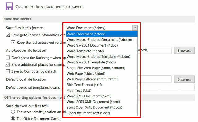Select the server drafts location radio button
The width and height of the screenshot is (198, 122).
click(x=13, y=112)
